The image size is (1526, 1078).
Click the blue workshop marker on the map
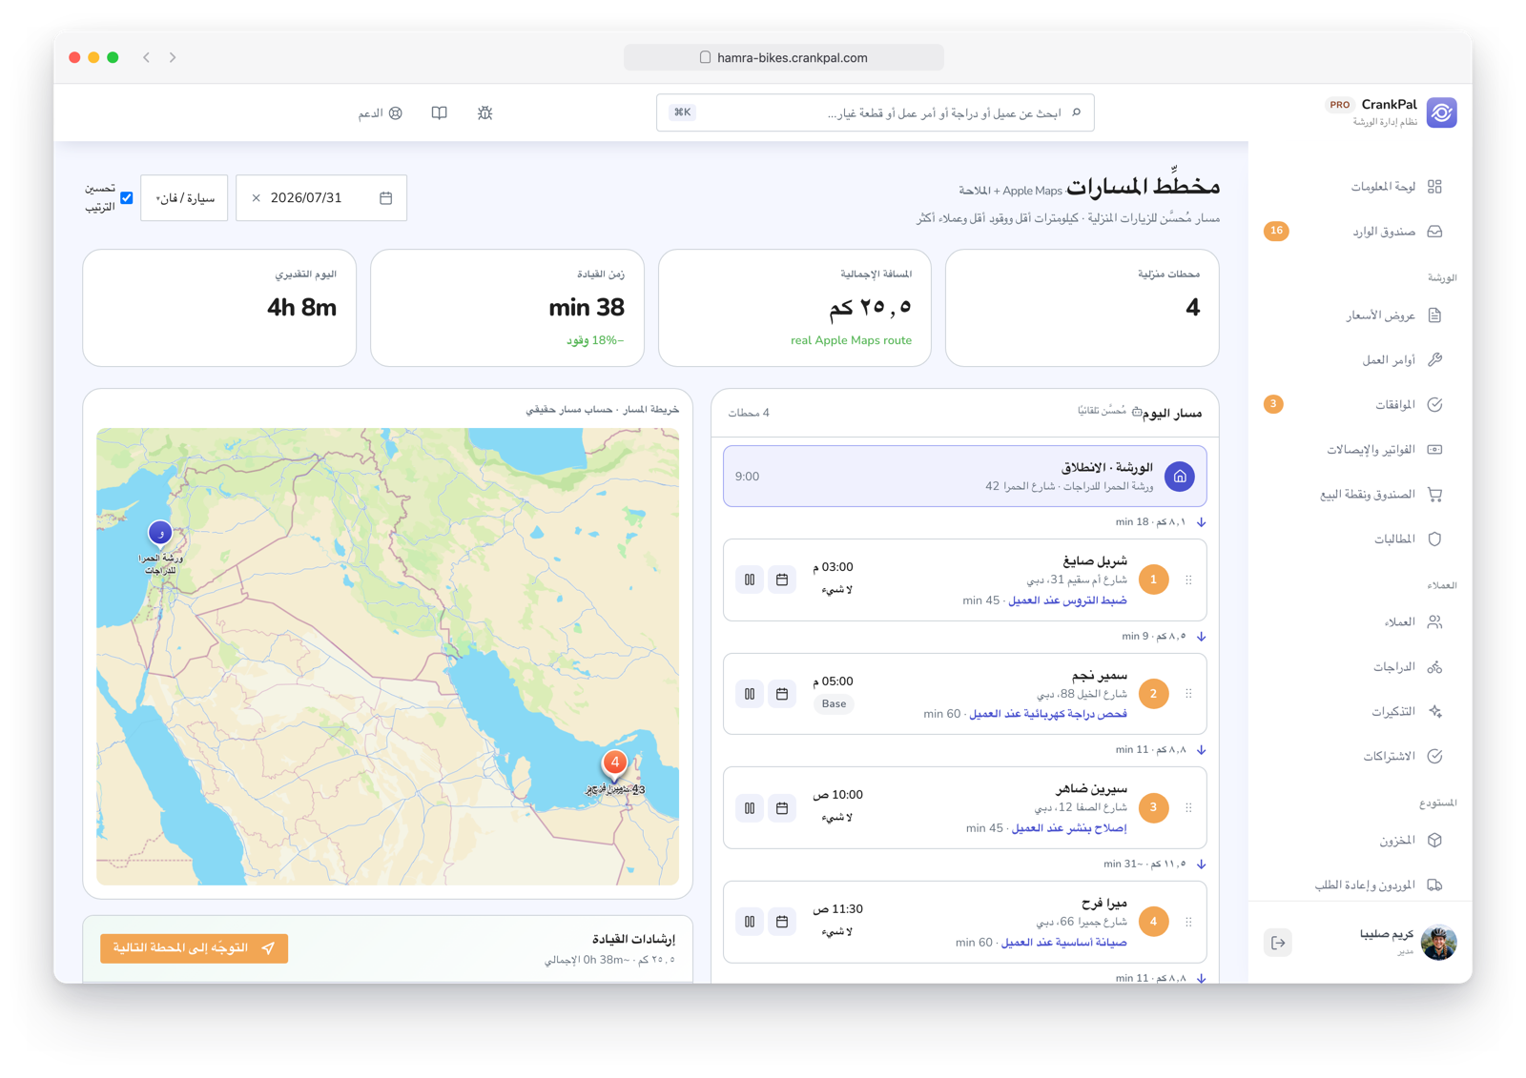pos(160,532)
